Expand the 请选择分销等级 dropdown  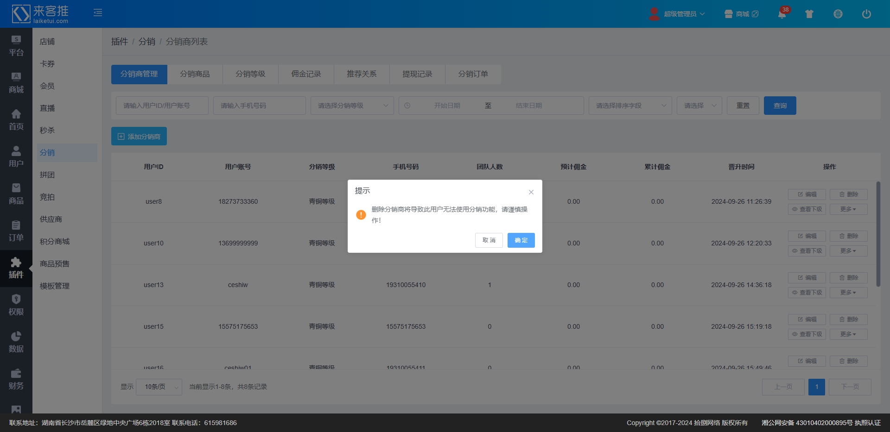(352, 106)
